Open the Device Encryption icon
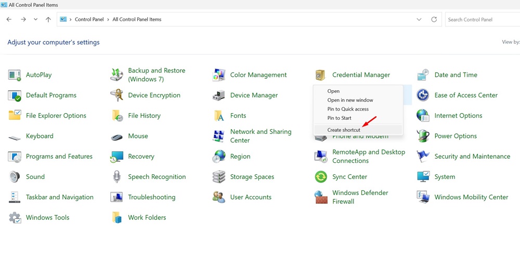520x278 pixels. tap(116, 95)
